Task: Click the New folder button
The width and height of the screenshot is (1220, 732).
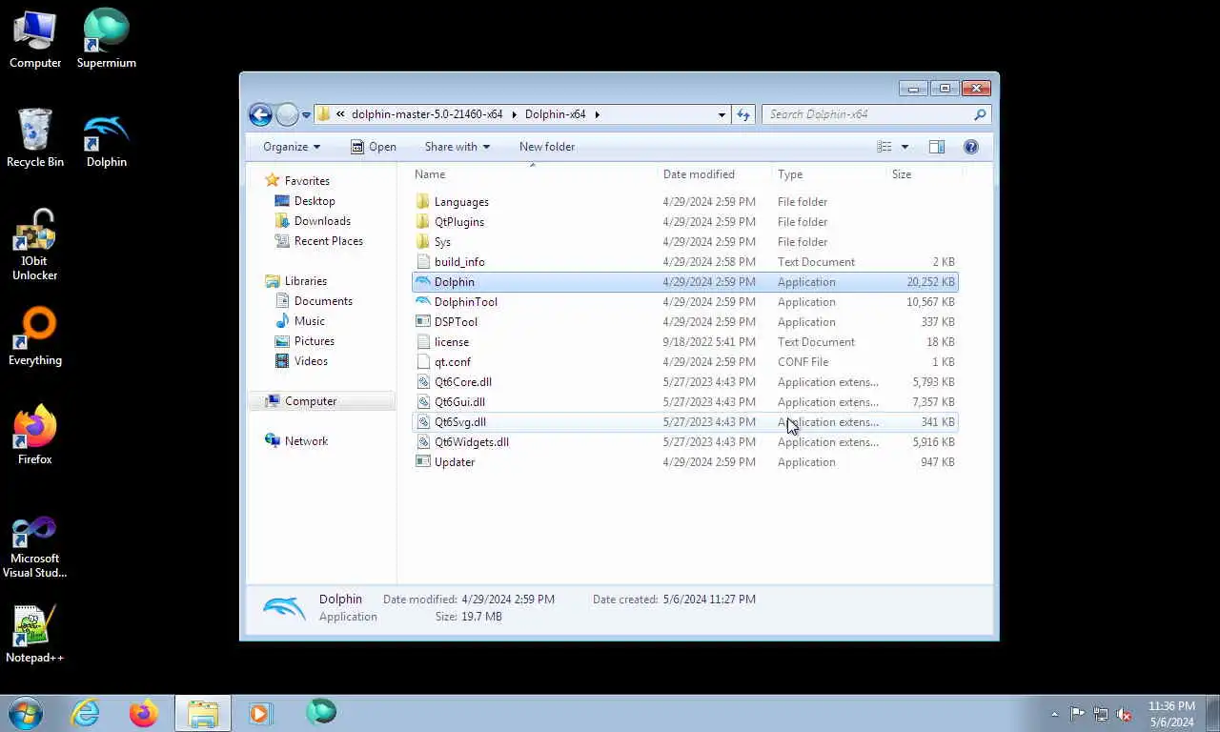Action: [x=547, y=147]
